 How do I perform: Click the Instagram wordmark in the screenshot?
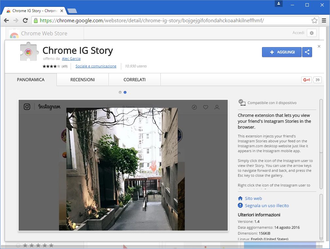point(49,107)
